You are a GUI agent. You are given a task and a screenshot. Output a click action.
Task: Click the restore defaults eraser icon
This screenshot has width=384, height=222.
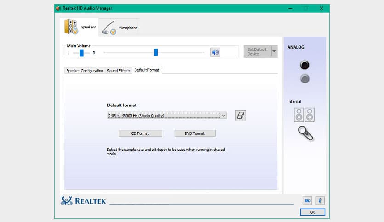pyautogui.click(x=241, y=116)
